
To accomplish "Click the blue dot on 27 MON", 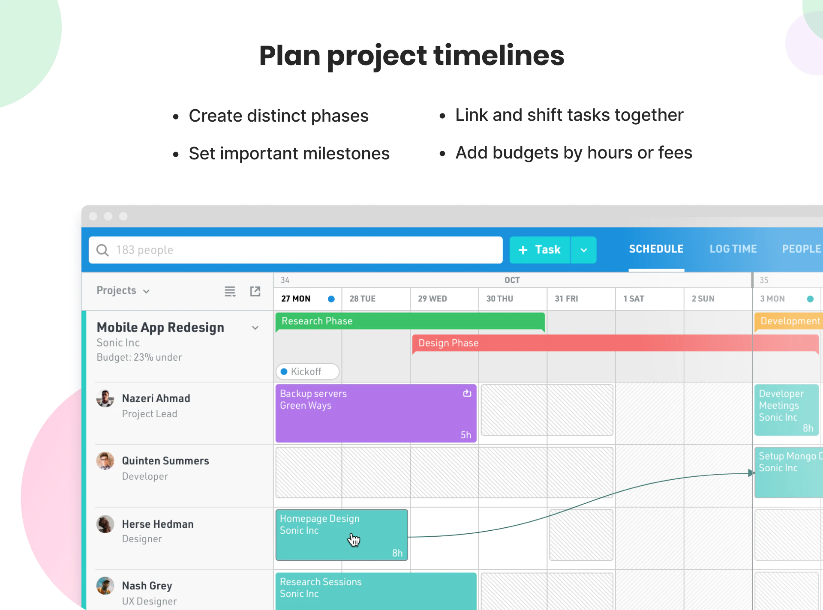I will [331, 299].
